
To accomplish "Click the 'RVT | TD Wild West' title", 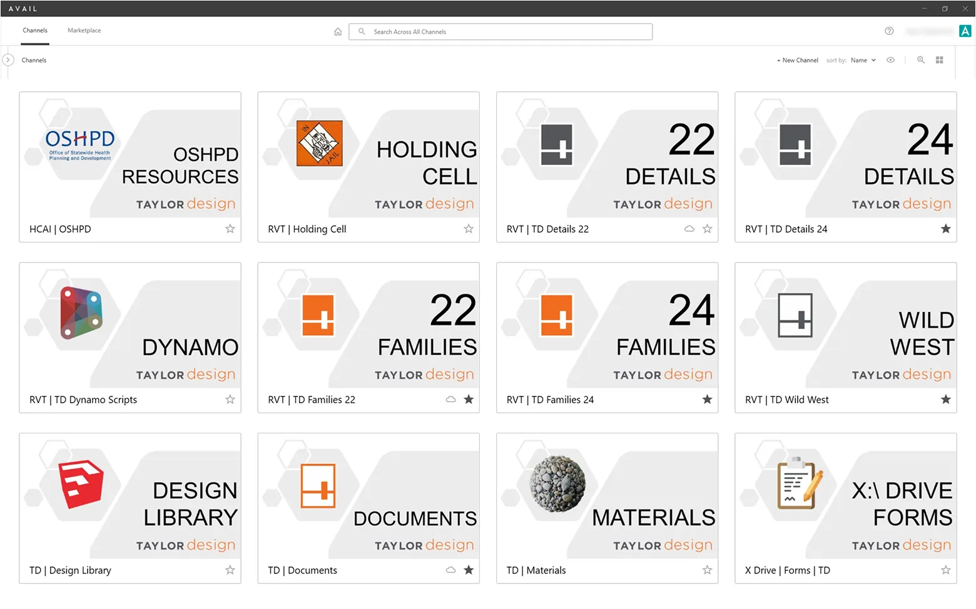I will pos(787,400).
